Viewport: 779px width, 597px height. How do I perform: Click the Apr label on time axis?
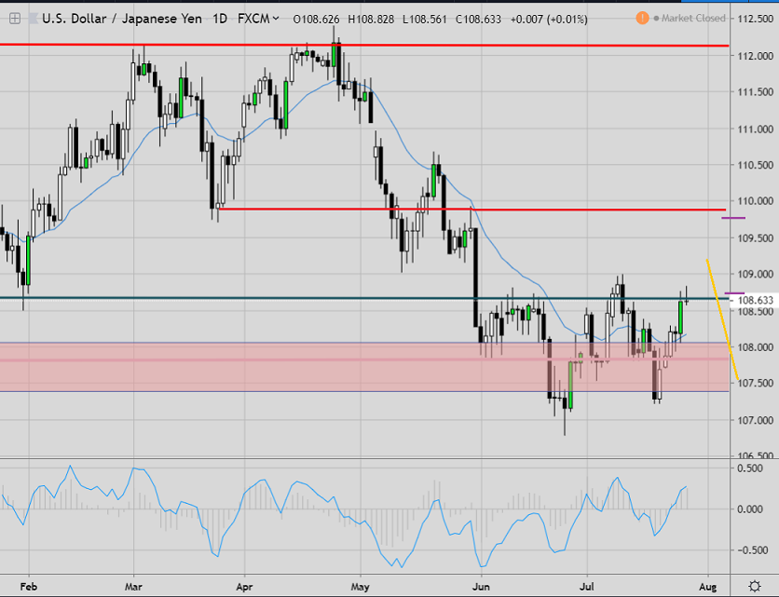[244, 587]
